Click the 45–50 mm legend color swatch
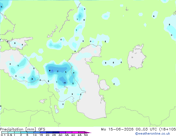Image resolution: width=176 pixels, height=136 pixels. tap(82, 132)
